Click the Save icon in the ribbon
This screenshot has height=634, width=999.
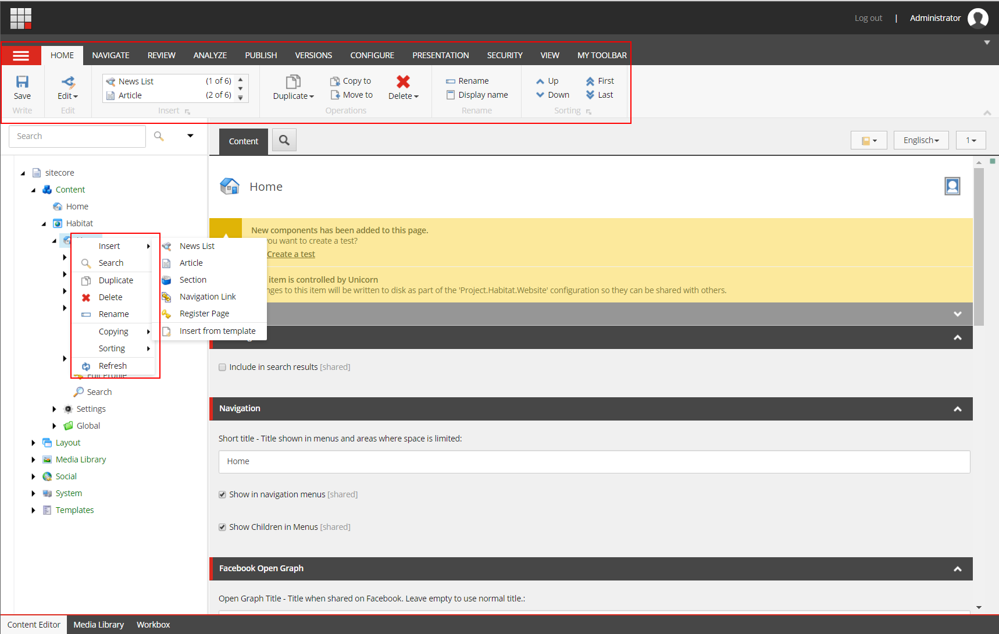[x=22, y=82]
